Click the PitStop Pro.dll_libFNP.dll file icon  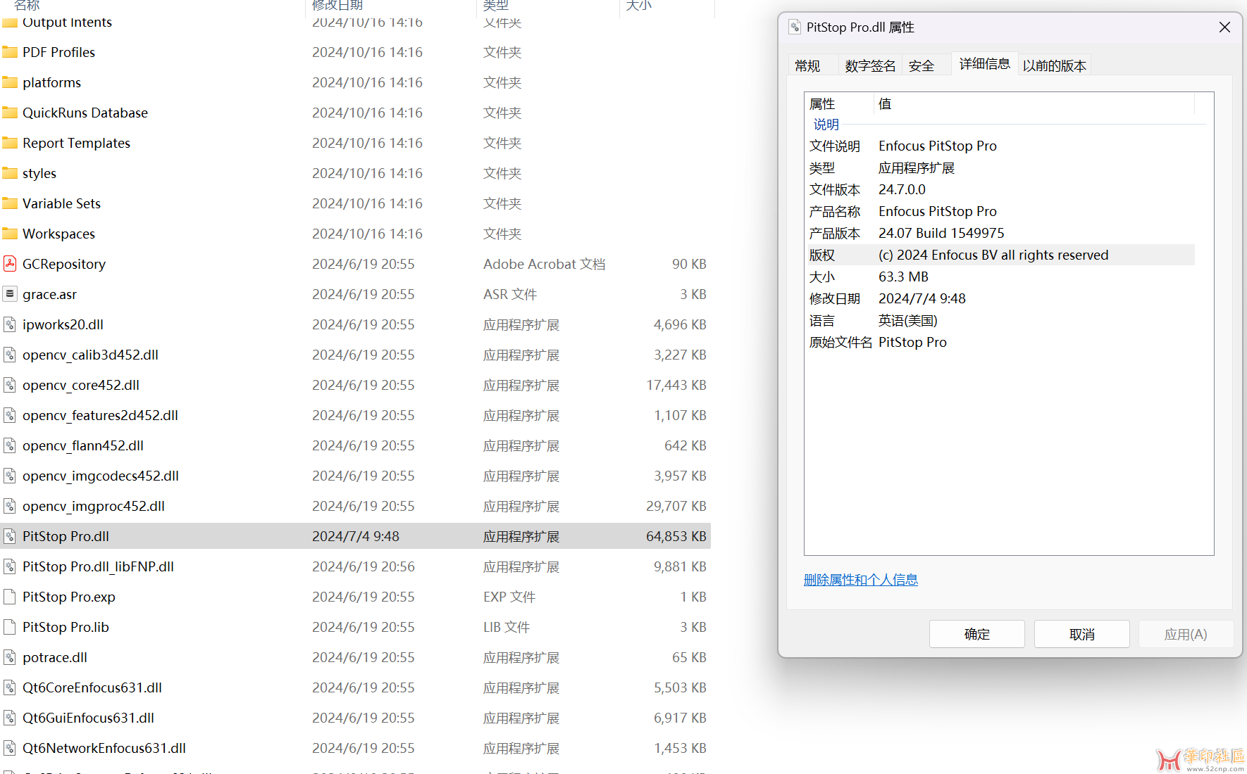(x=10, y=566)
